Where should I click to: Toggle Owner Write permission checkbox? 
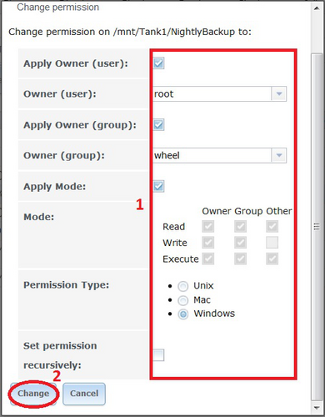[x=208, y=243]
